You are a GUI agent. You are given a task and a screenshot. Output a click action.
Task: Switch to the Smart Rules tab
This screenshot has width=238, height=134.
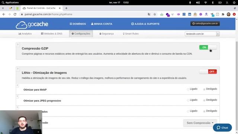pyautogui.click(x=131, y=34)
